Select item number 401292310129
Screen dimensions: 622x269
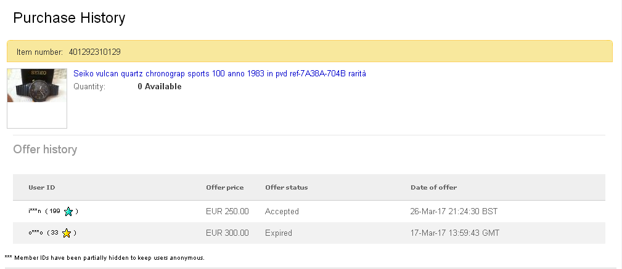point(95,52)
